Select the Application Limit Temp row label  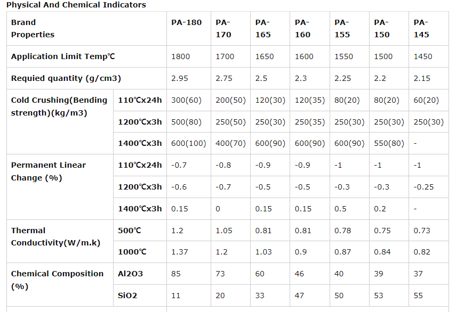coord(63,56)
